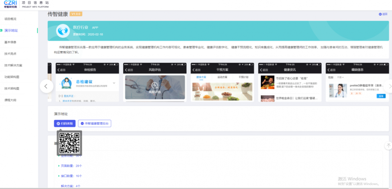The width and height of the screenshot is (392, 189).
Task: Click the 扫码体验 button
Action: [x=65, y=123]
